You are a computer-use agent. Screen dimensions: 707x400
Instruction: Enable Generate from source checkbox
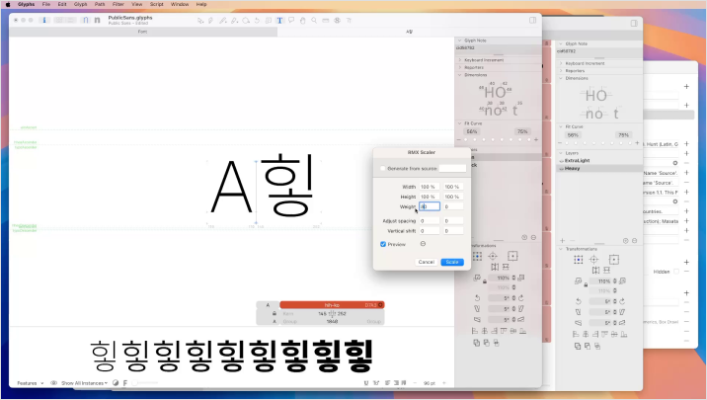pos(383,168)
